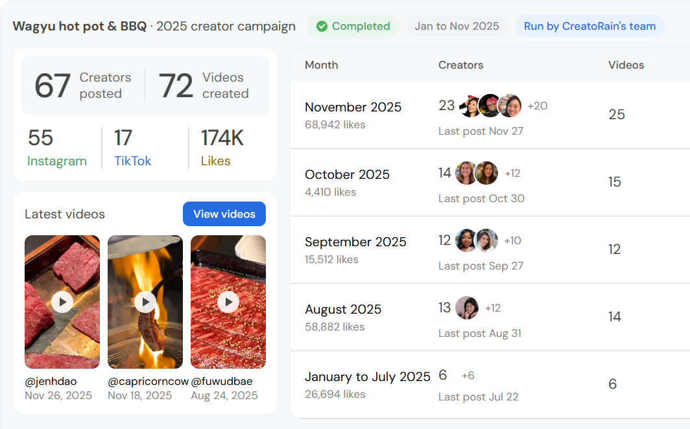Click the 72 Videos created stat
Screen dimensions: 690x429
[x=204, y=86]
